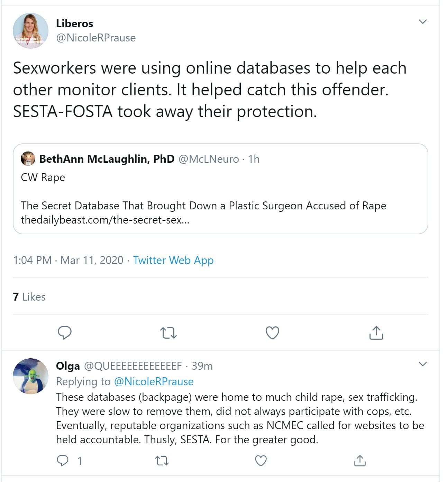Open the thedailybeast.com article link
The image size is (447, 482).
pos(105,220)
